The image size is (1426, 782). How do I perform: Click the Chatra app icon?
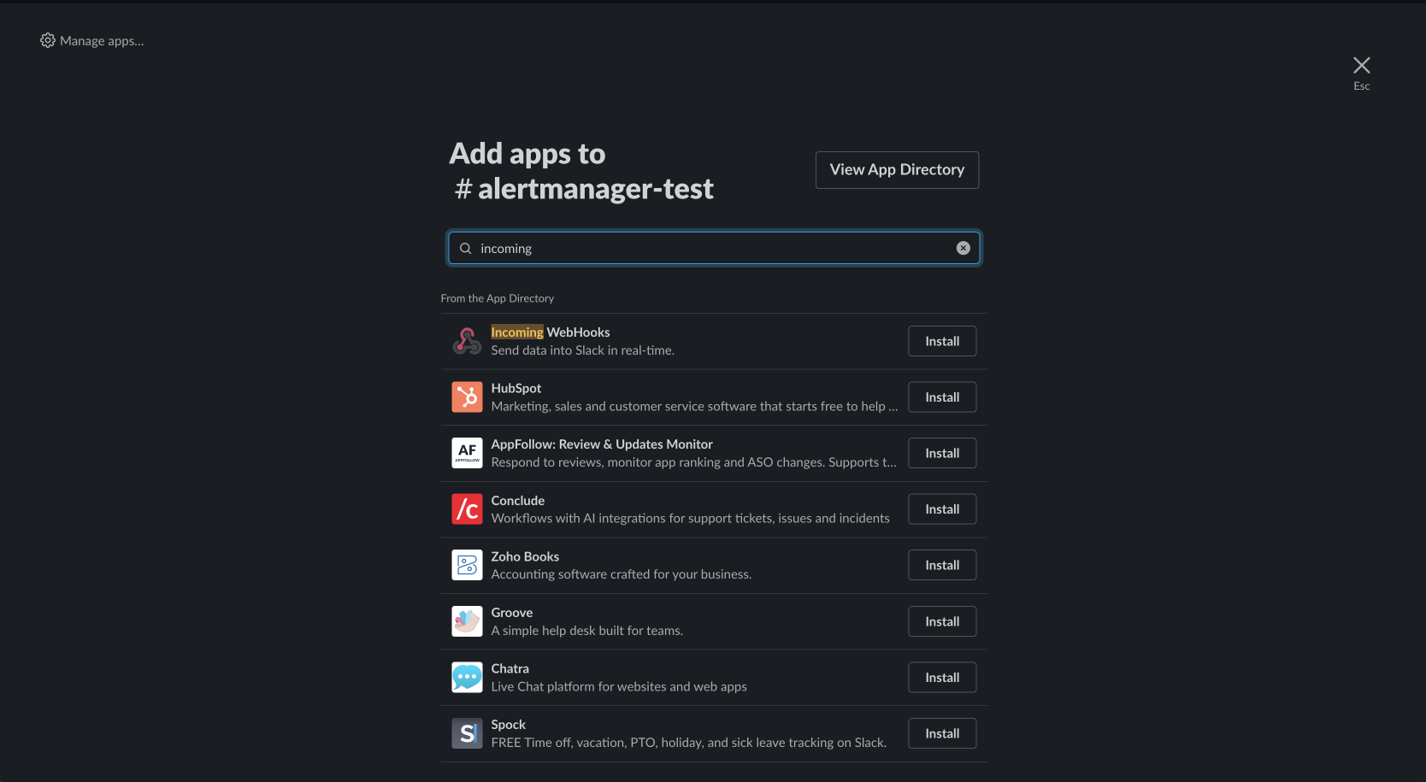(467, 678)
